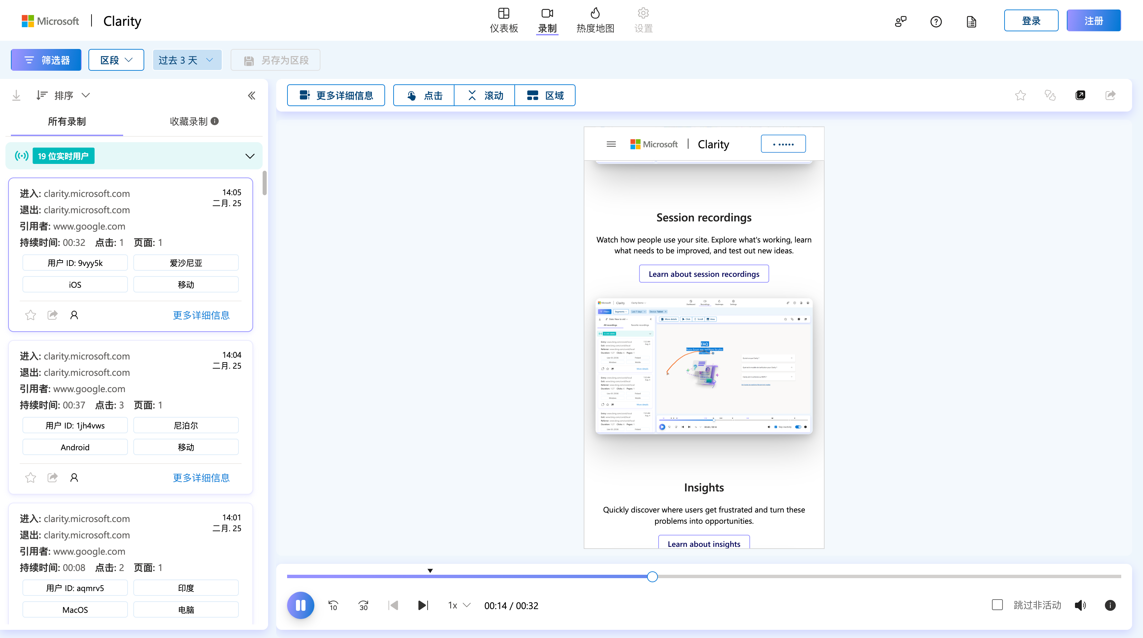Click the invite team members icon
This screenshot has width=1143, height=638.
900,21
